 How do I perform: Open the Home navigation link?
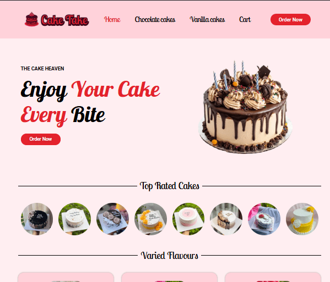(x=112, y=20)
